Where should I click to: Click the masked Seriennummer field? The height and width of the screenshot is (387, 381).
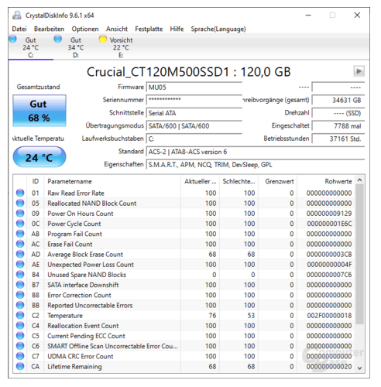(x=194, y=100)
